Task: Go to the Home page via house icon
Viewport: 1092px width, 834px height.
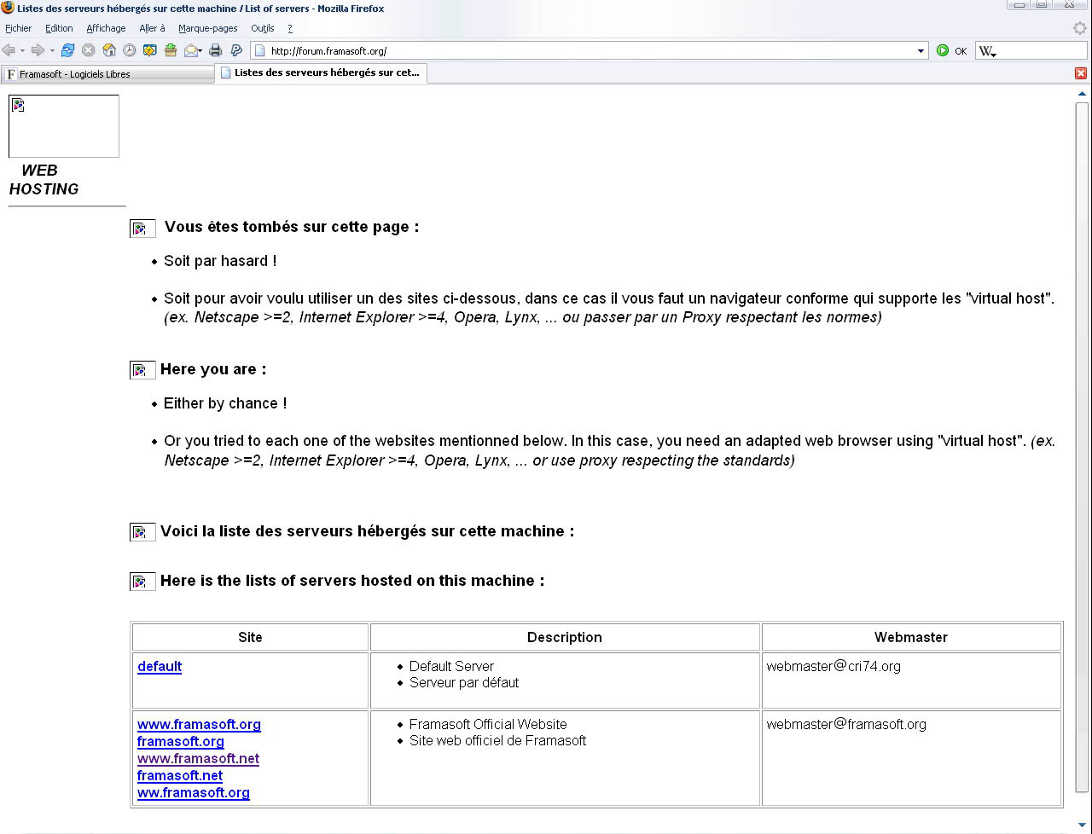Action: click(x=109, y=50)
